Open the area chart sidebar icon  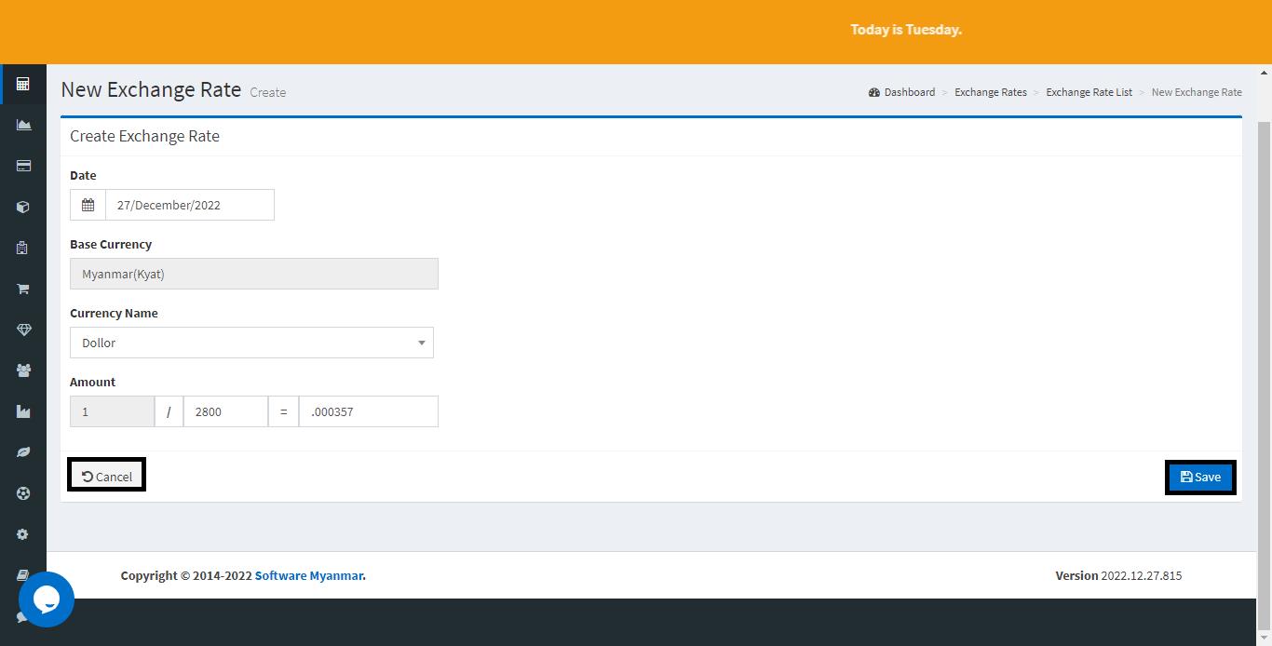click(23, 125)
